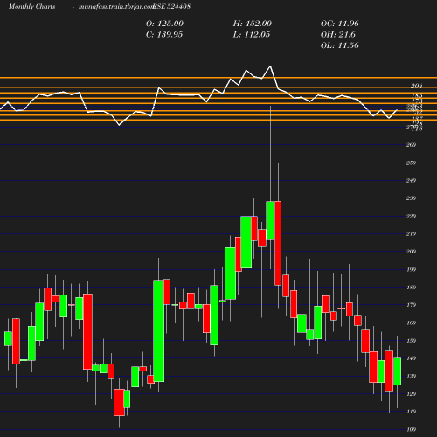
Task: Click the 200 price axis label
Action: coord(411,252)
